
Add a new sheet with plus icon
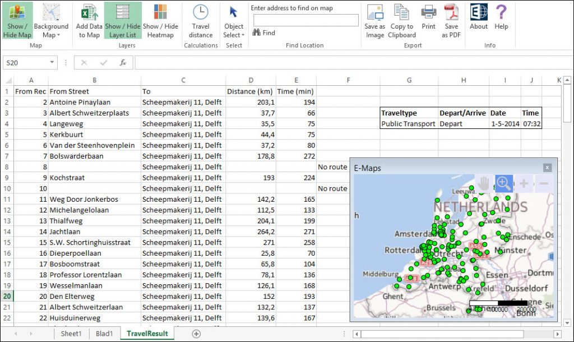point(196,334)
